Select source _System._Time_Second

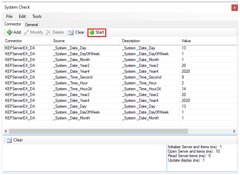(73, 77)
